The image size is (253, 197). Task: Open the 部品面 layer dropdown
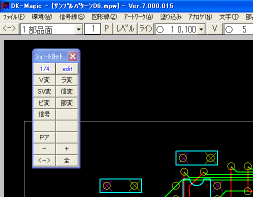click(x=78, y=29)
